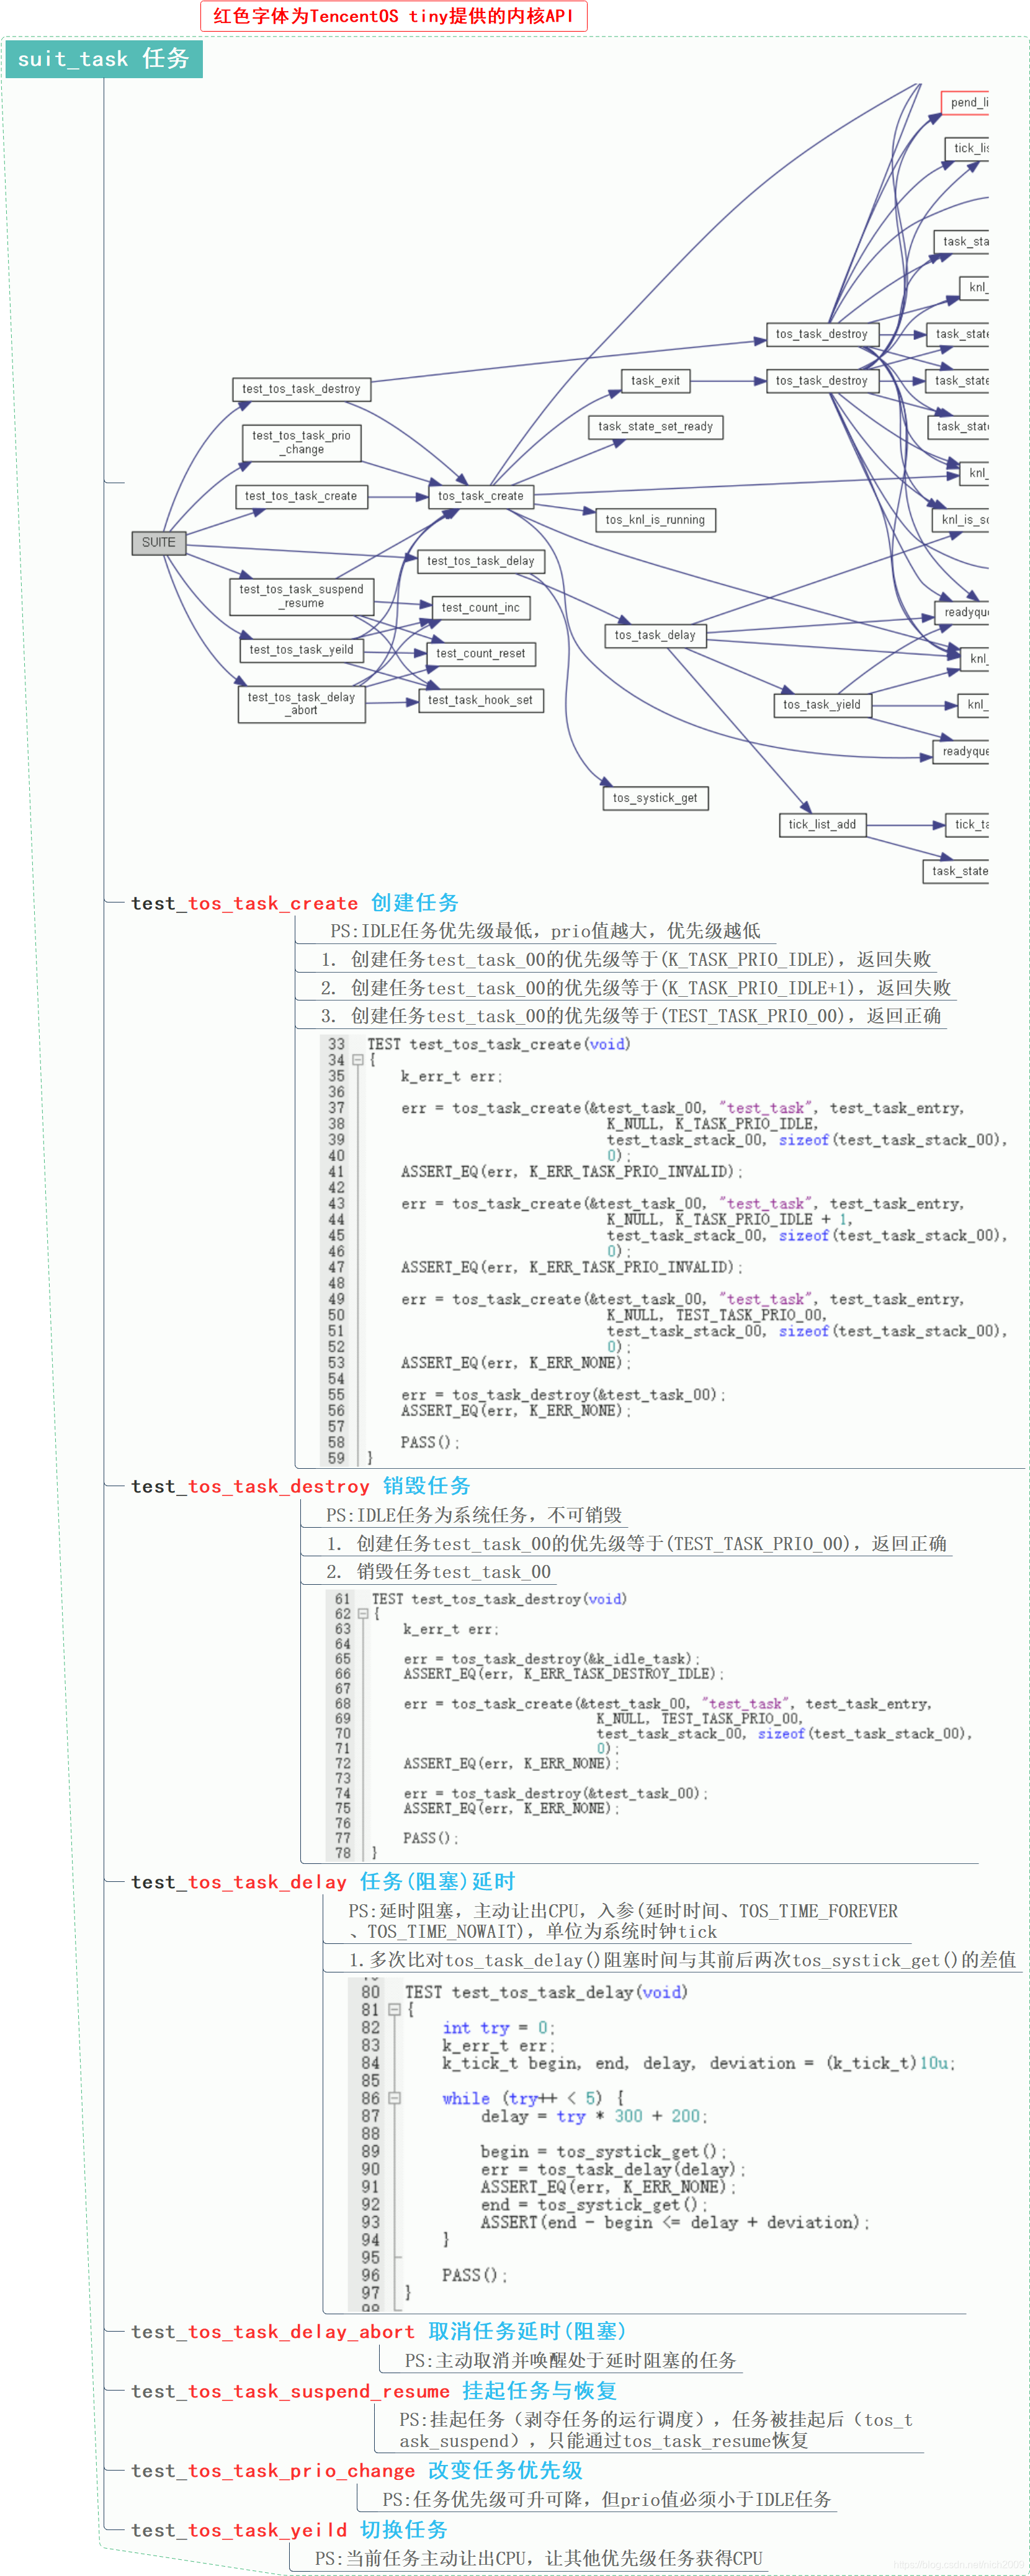This screenshot has width=1030, height=2576.
Task: Click the test_count_reset graph node
Action: point(480,653)
